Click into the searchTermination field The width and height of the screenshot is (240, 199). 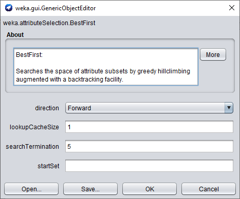tap(149, 146)
